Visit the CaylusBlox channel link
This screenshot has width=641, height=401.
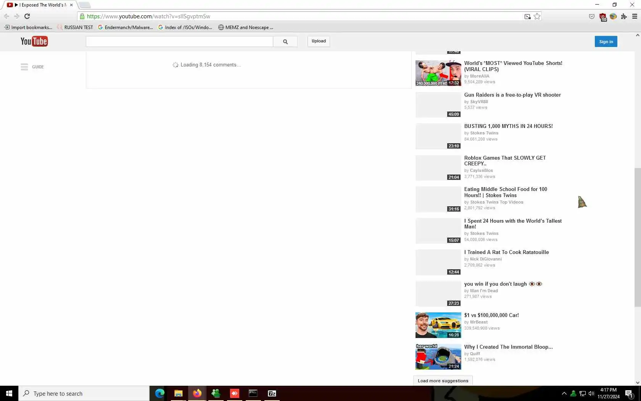pos(482,171)
